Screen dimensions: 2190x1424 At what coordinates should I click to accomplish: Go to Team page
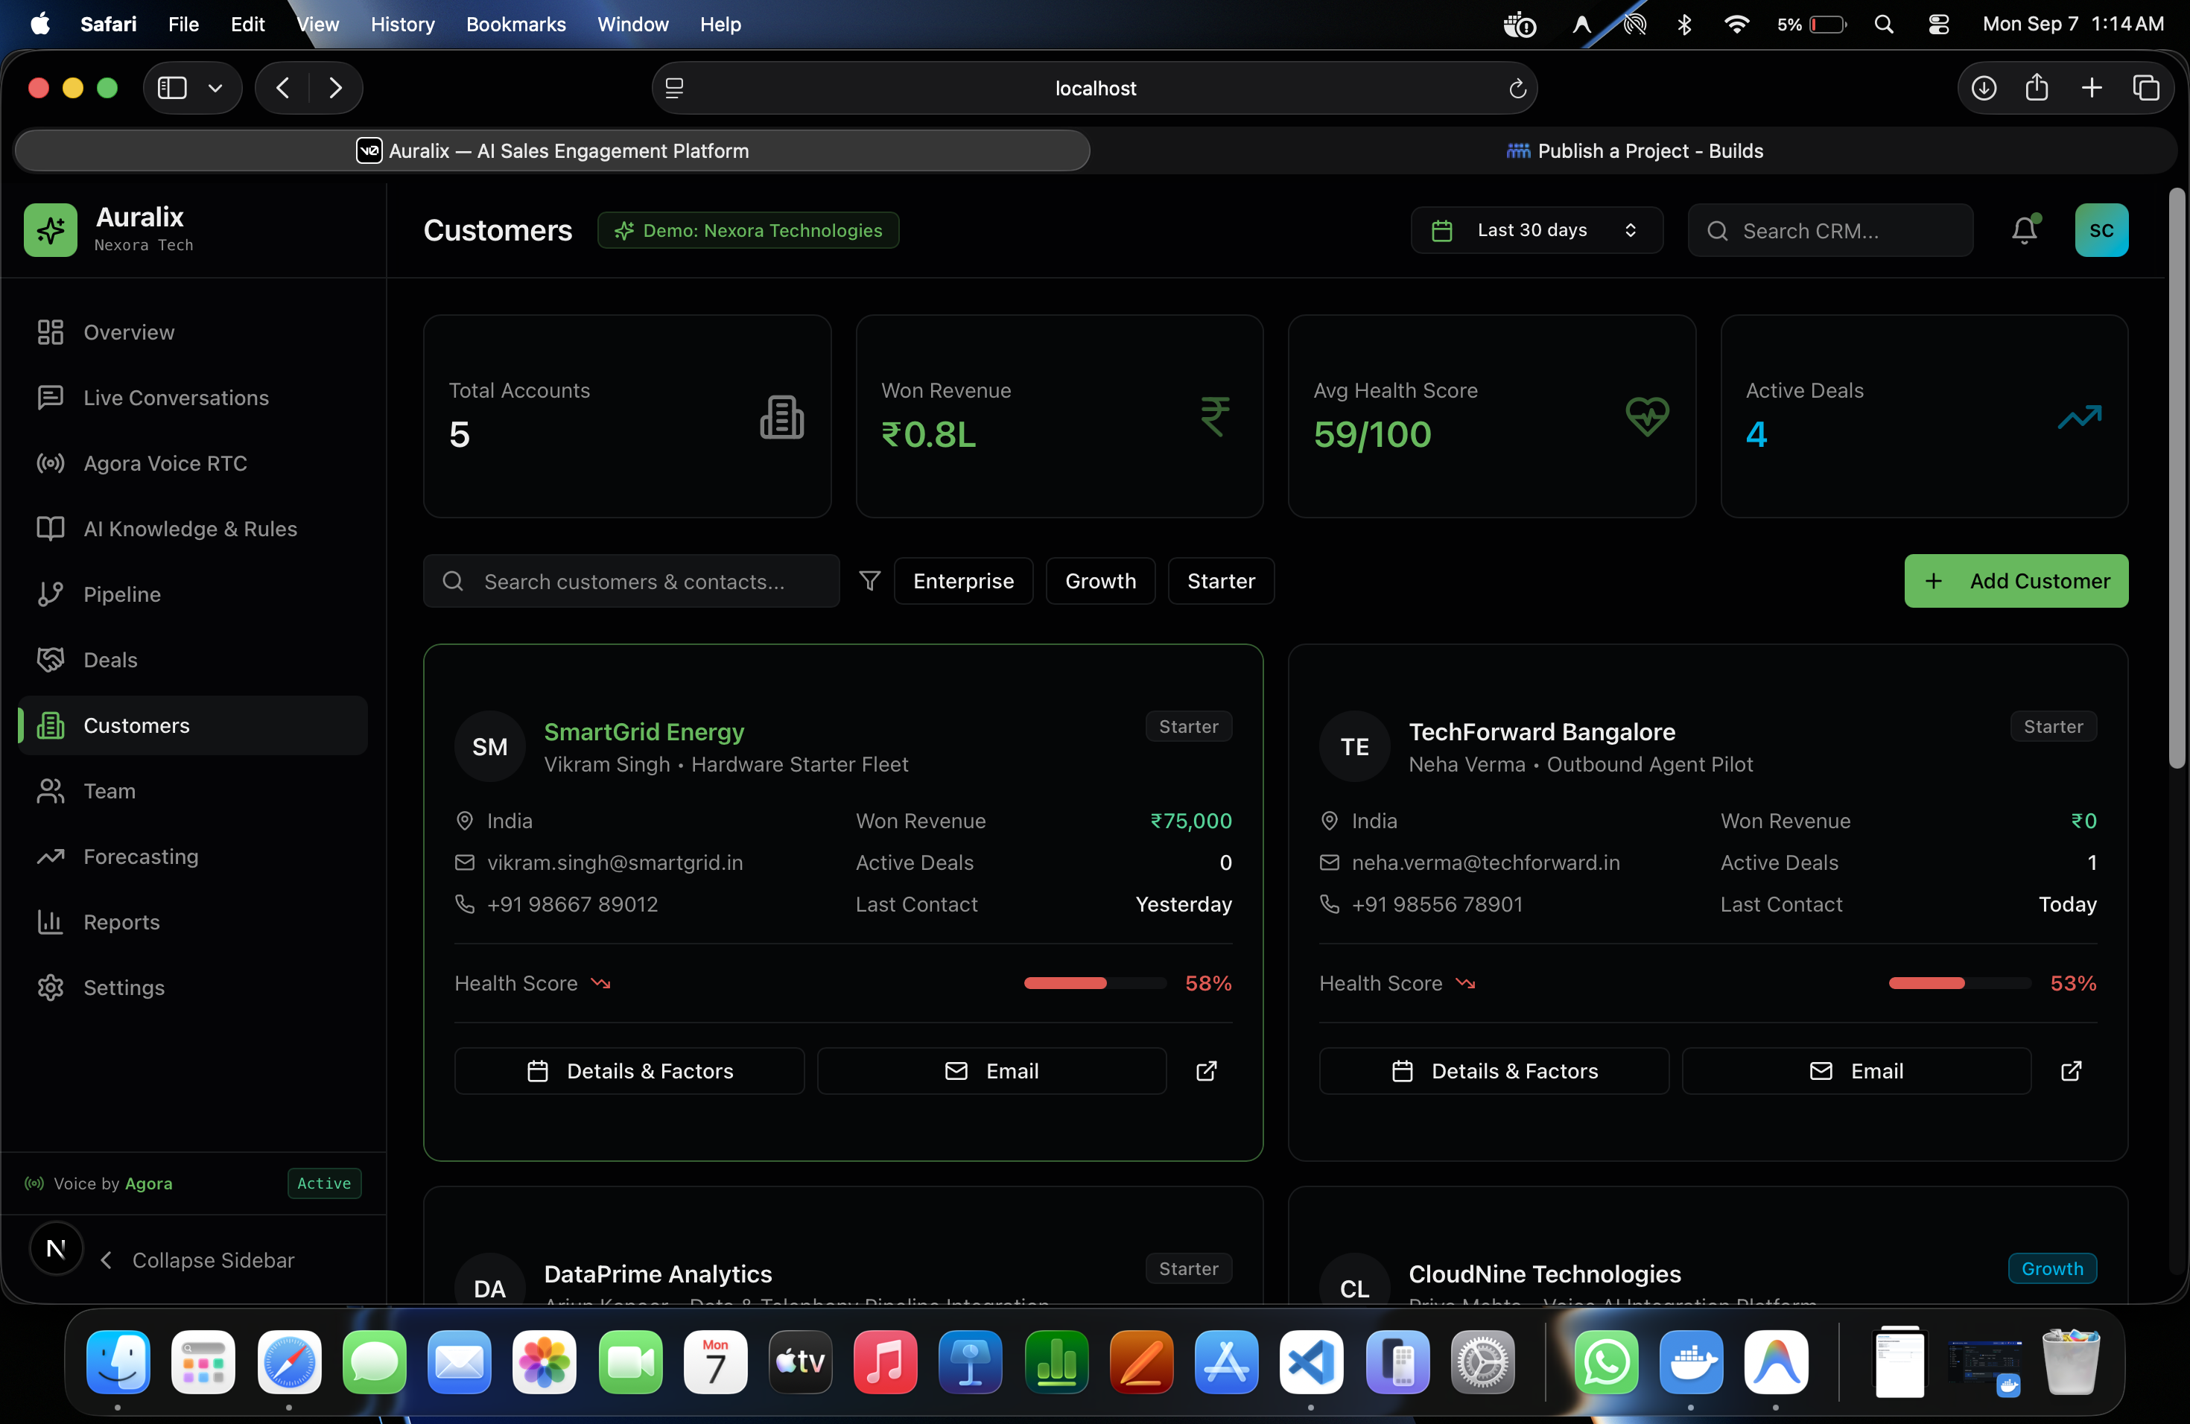192,791
